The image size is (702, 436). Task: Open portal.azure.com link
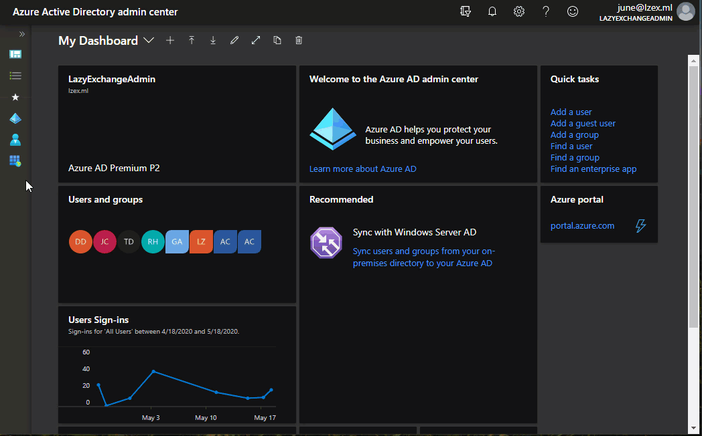[x=583, y=225]
